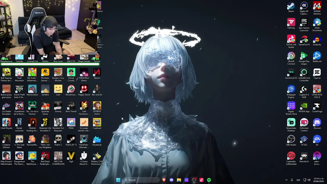Screen dimensions: 327x184
Task: Select the Logitech G HUB icon
Action: 304,92
